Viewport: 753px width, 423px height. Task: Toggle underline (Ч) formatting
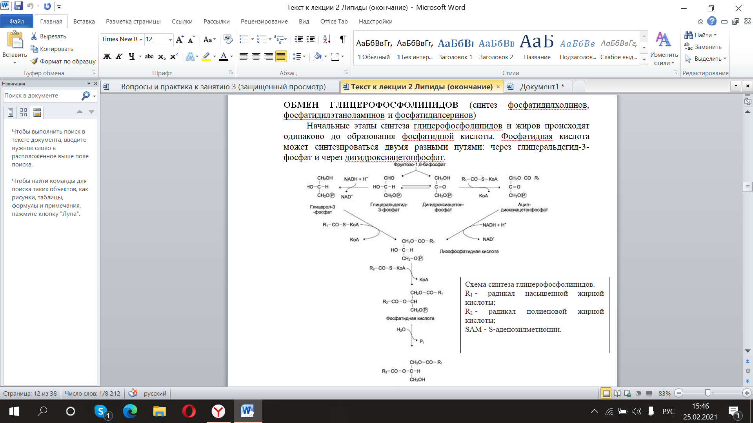coord(132,56)
